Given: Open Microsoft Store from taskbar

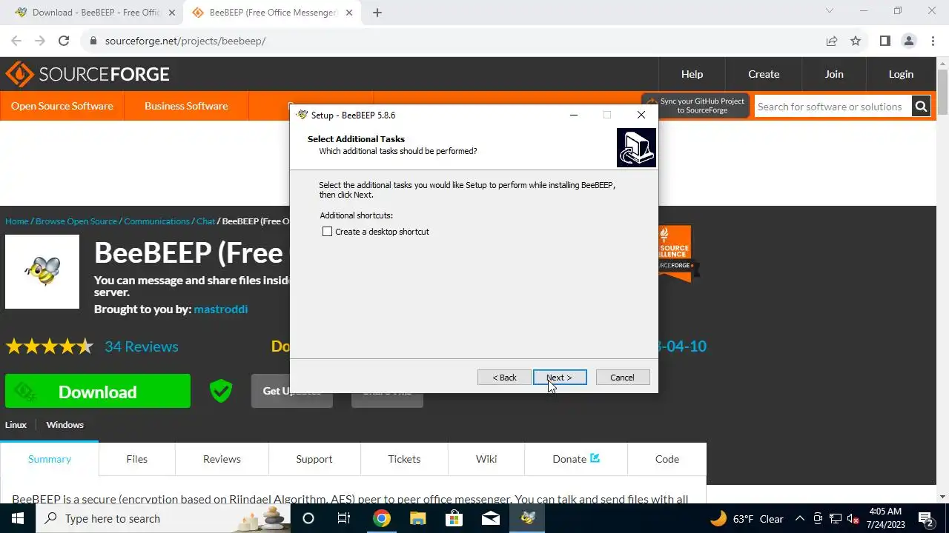Looking at the screenshot, I should pos(454,518).
